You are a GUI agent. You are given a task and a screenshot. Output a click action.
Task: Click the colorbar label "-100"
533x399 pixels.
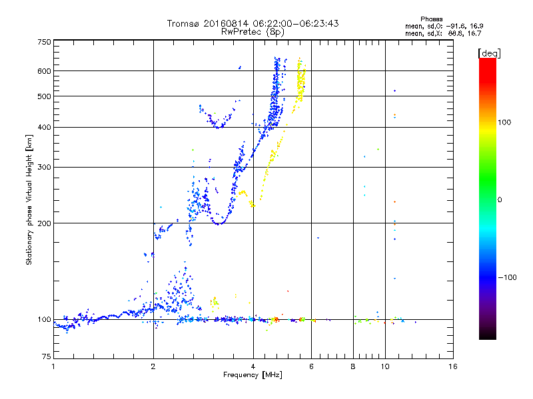(507, 277)
